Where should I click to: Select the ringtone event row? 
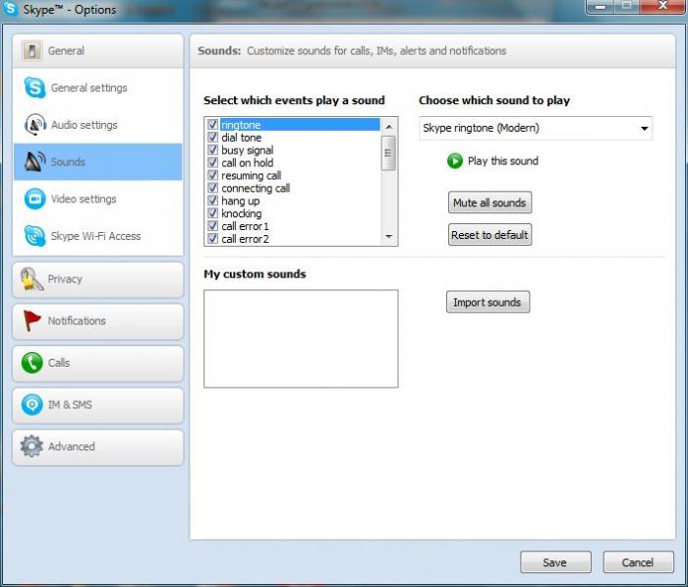[x=294, y=125]
